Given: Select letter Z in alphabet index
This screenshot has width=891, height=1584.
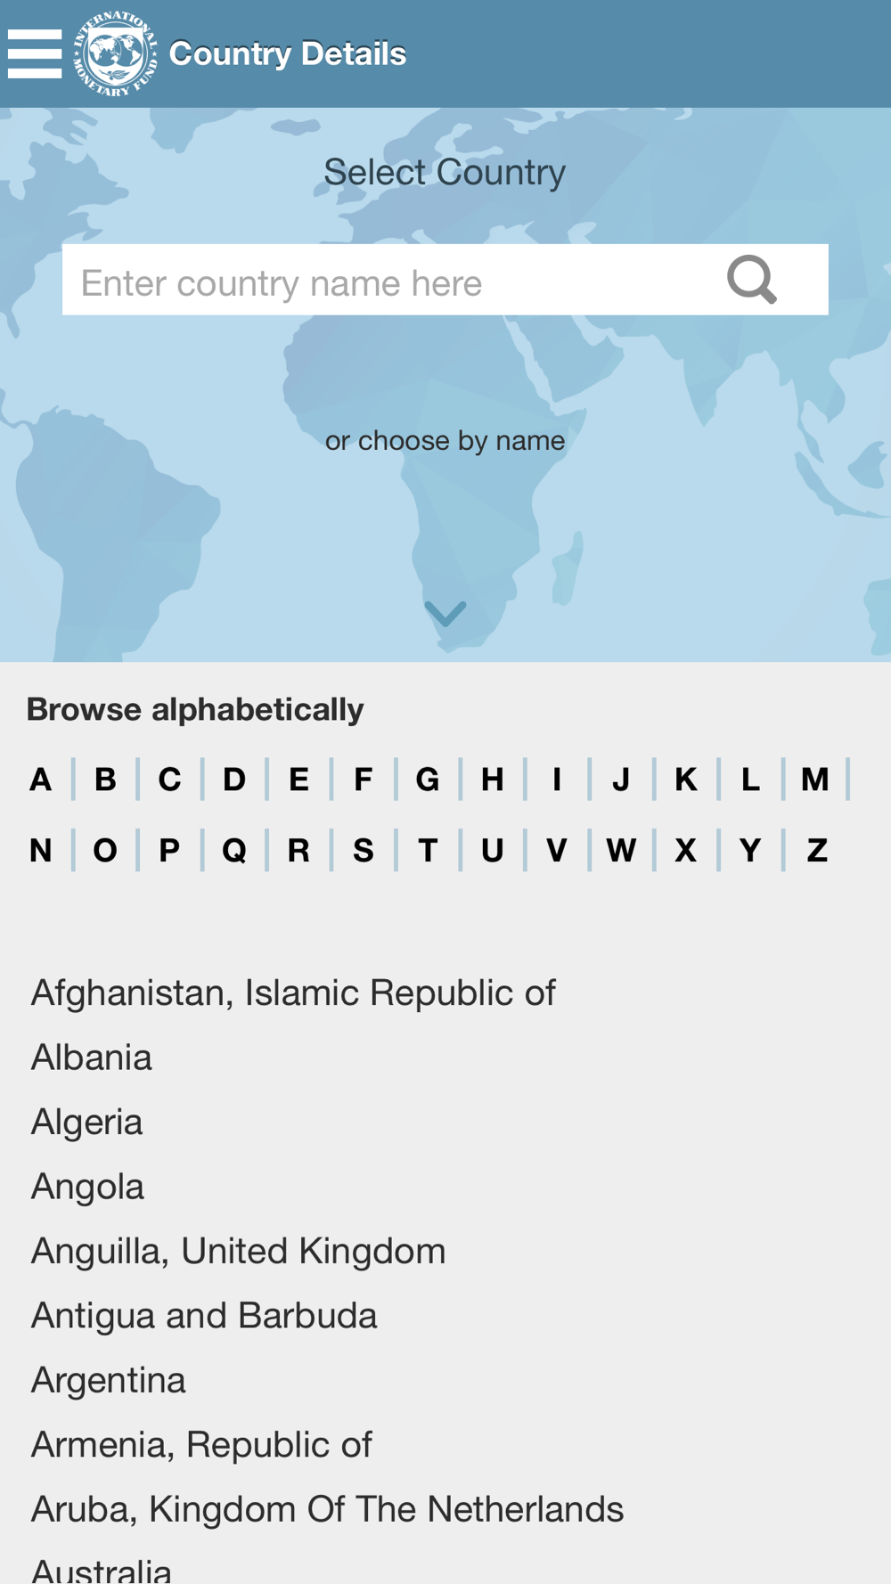Looking at the screenshot, I should pos(817,851).
